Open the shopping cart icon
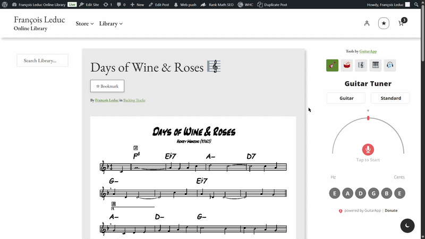This screenshot has height=239, width=425. pyautogui.click(x=402, y=23)
